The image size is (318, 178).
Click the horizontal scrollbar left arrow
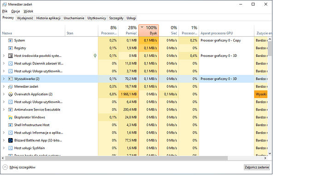[x=3, y=158]
